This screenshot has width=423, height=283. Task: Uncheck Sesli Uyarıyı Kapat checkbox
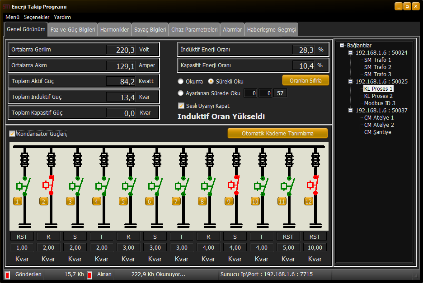[x=181, y=106]
